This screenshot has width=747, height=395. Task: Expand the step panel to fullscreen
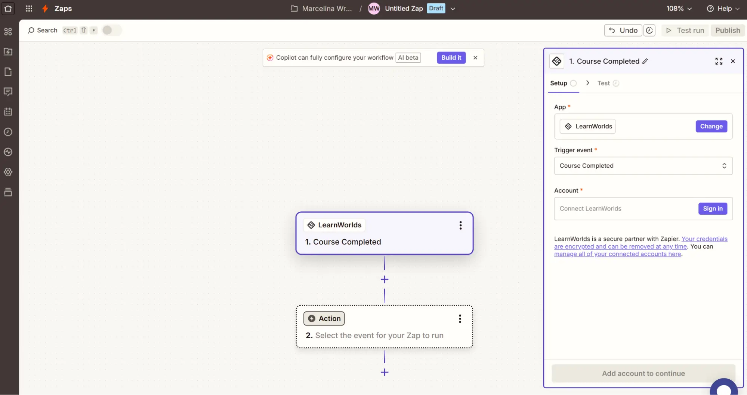tap(719, 61)
